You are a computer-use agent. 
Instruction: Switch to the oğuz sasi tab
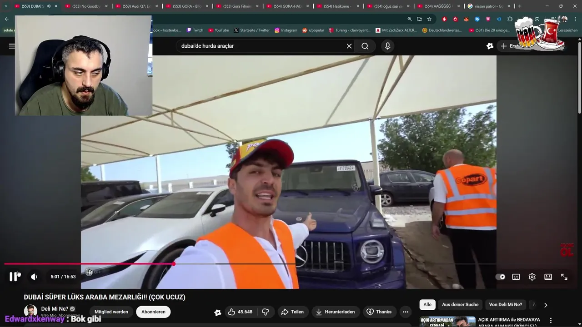pos(388,6)
